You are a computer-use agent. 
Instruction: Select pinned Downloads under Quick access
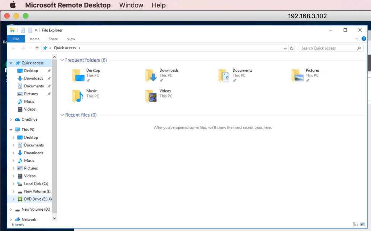[34, 78]
